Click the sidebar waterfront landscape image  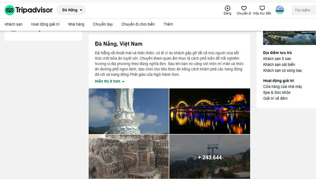pyautogui.click(x=289, y=38)
